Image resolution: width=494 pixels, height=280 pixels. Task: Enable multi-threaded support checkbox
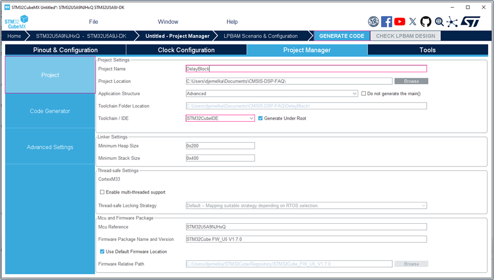(102, 192)
